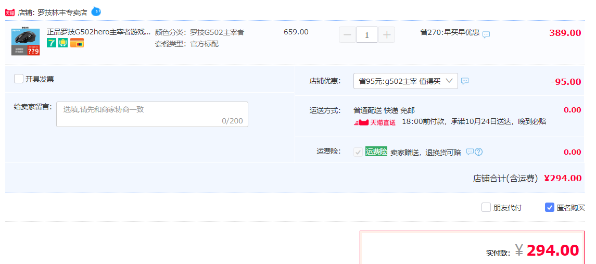Click the comment icon beside the store coupon dropdown

pos(465,81)
